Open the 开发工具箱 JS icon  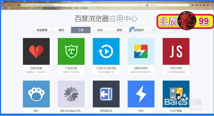tap(176, 51)
